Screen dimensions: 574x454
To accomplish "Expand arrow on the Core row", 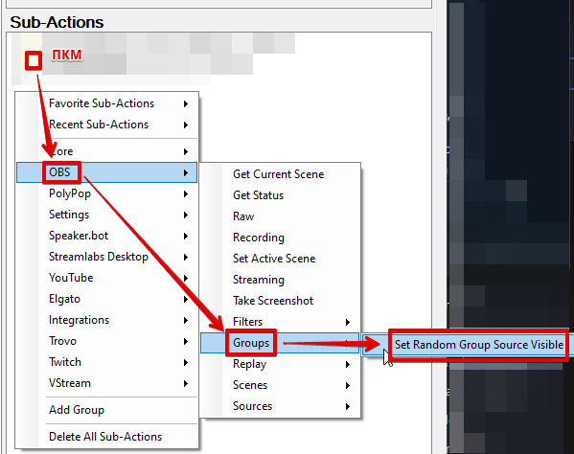I will point(186,152).
